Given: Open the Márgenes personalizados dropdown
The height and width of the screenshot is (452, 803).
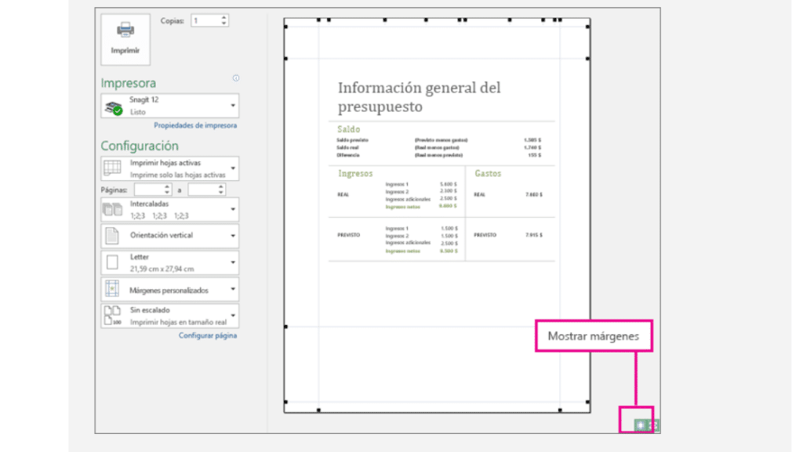Looking at the screenshot, I should [170, 289].
